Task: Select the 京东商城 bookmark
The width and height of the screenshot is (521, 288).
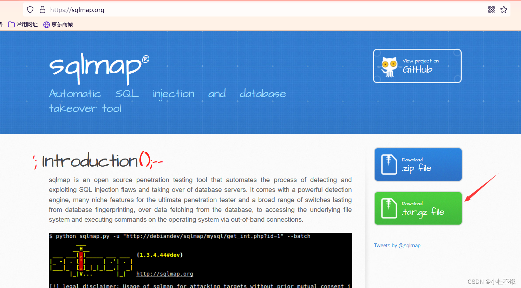Action: 62,24
